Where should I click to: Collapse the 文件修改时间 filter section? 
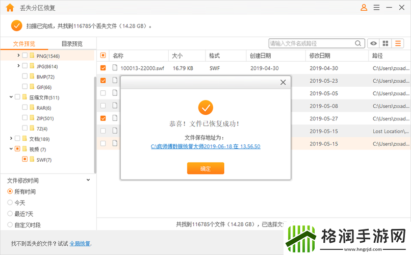(88, 180)
